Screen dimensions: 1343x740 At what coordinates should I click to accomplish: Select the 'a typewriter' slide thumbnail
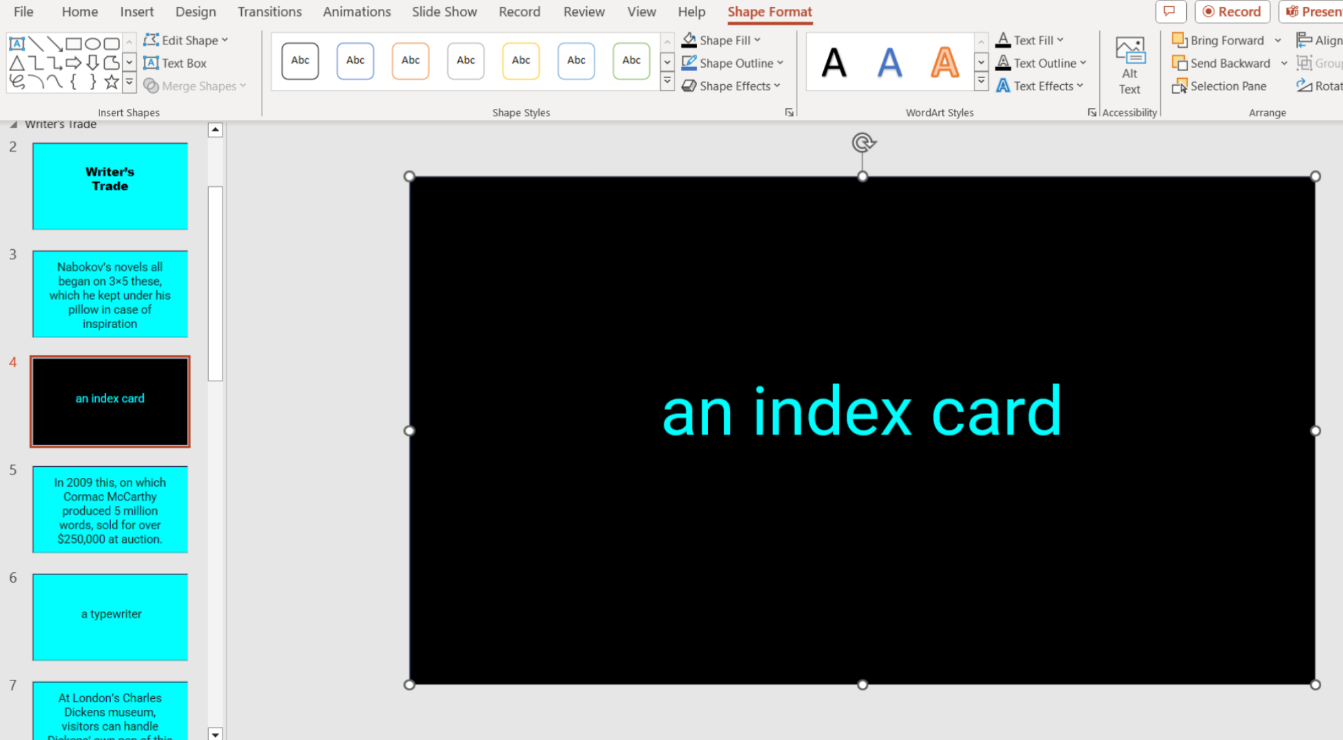tap(110, 617)
